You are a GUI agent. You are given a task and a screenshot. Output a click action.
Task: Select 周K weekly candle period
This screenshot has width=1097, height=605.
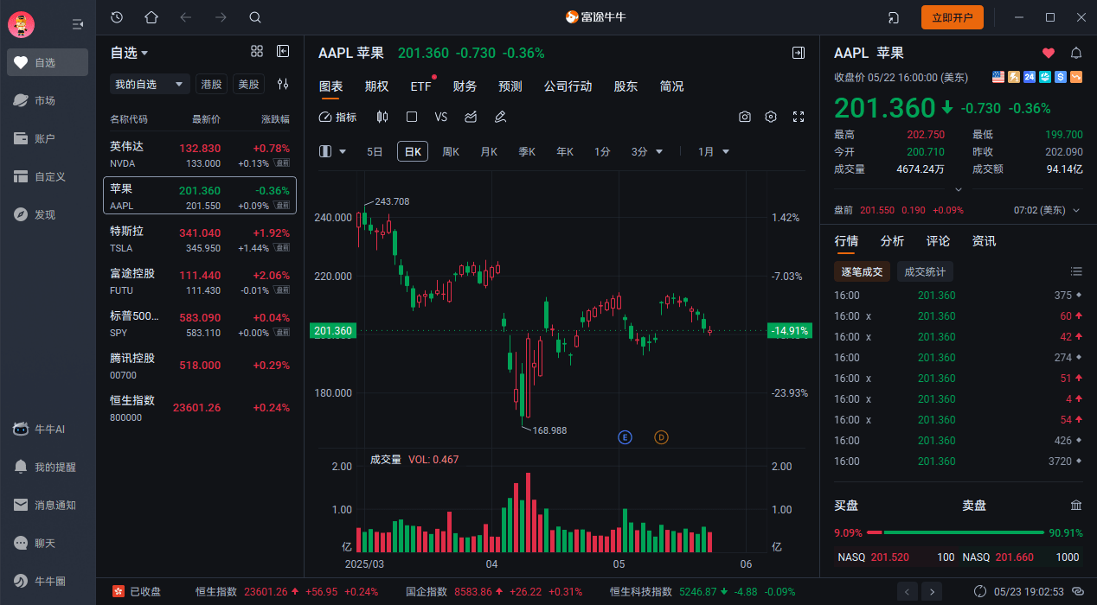(451, 151)
